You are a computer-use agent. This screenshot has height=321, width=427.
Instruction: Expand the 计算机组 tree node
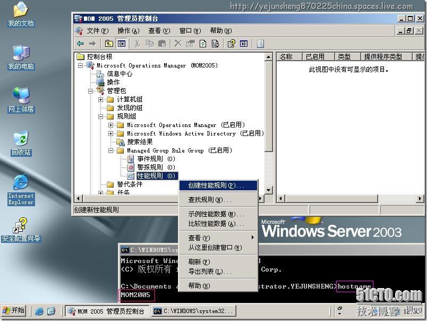click(x=100, y=99)
